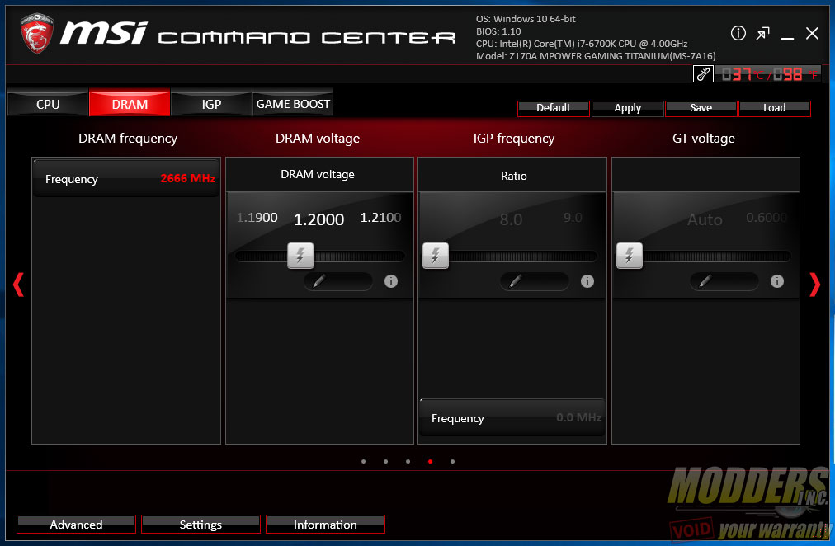
Task: Select the 1.1900 DRAM voltage value
Action: (257, 217)
